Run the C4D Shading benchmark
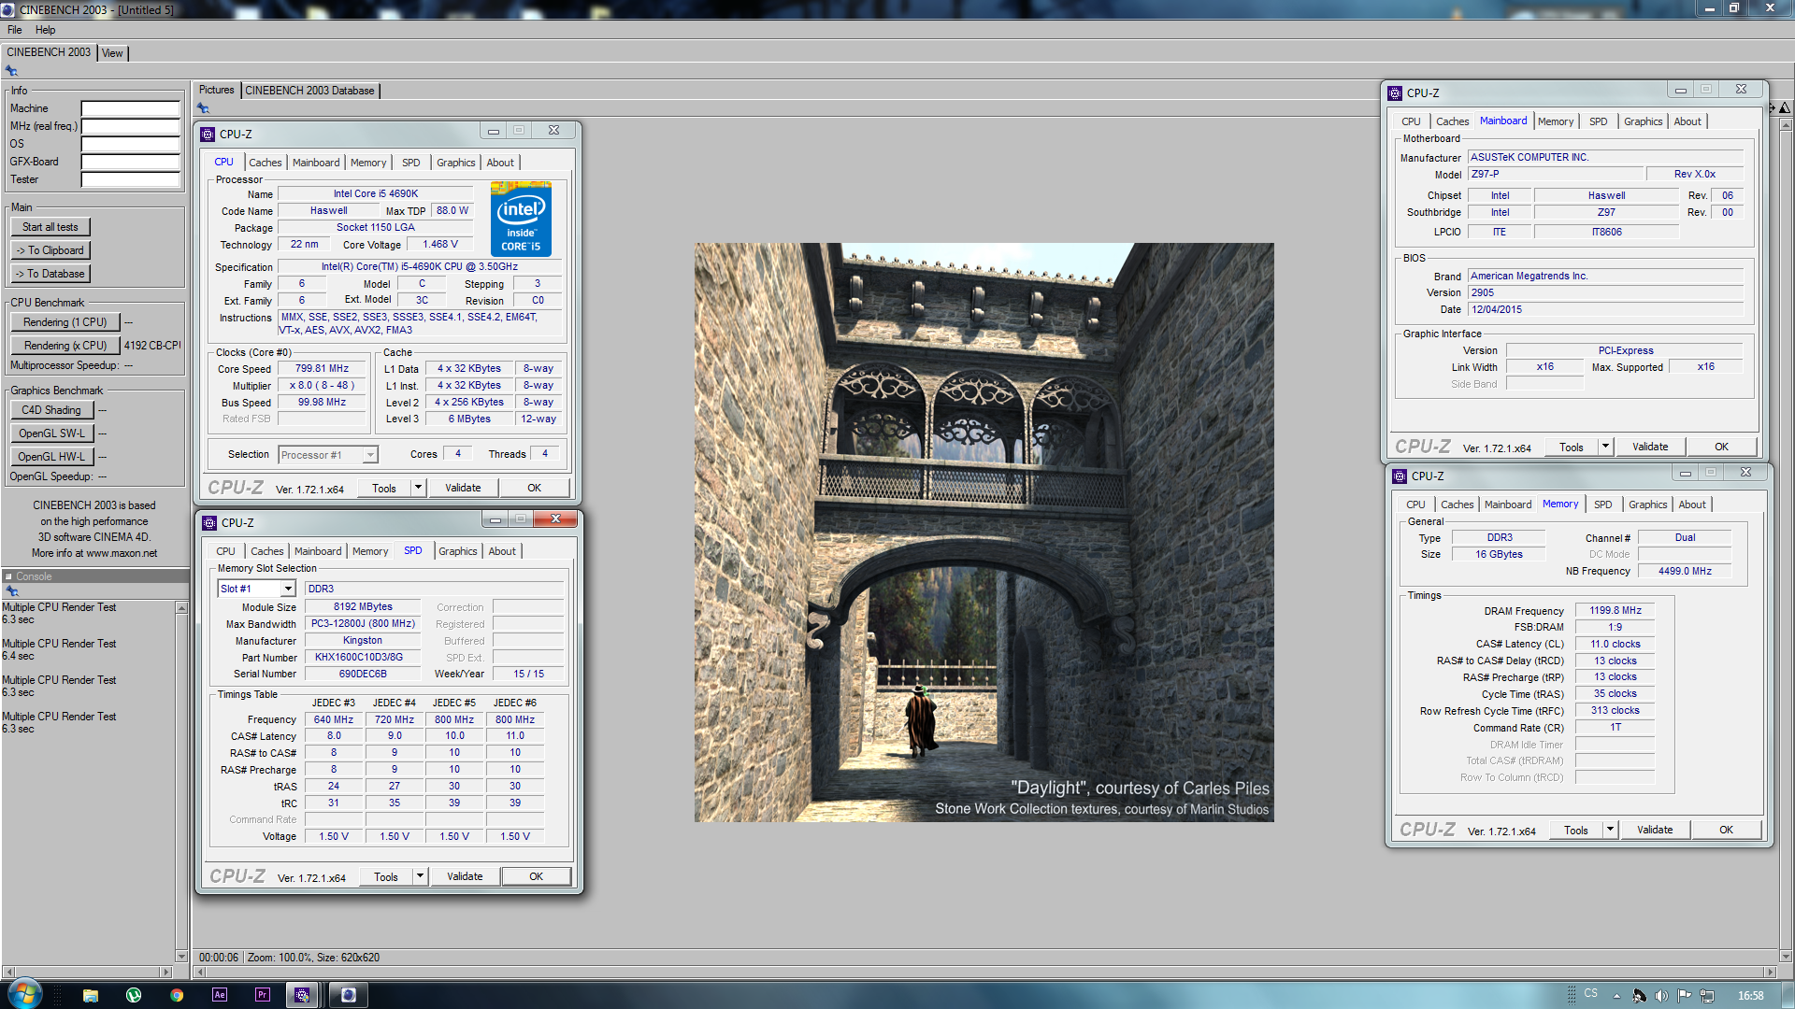This screenshot has height=1009, width=1795. (51, 410)
